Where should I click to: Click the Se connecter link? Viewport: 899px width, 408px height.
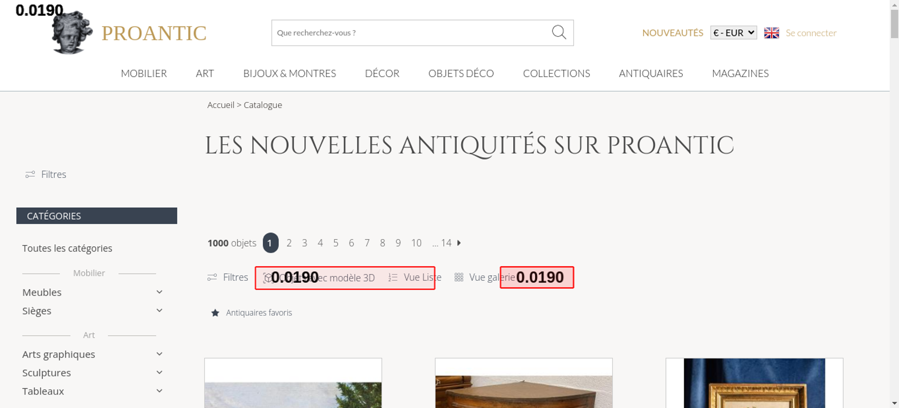tap(811, 33)
